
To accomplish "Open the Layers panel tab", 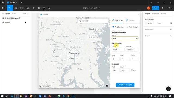I will [x=7, y=14].
